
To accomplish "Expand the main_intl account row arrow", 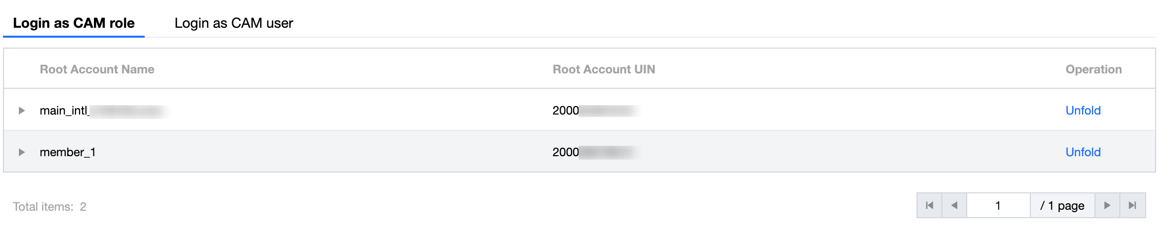I will tap(21, 111).
